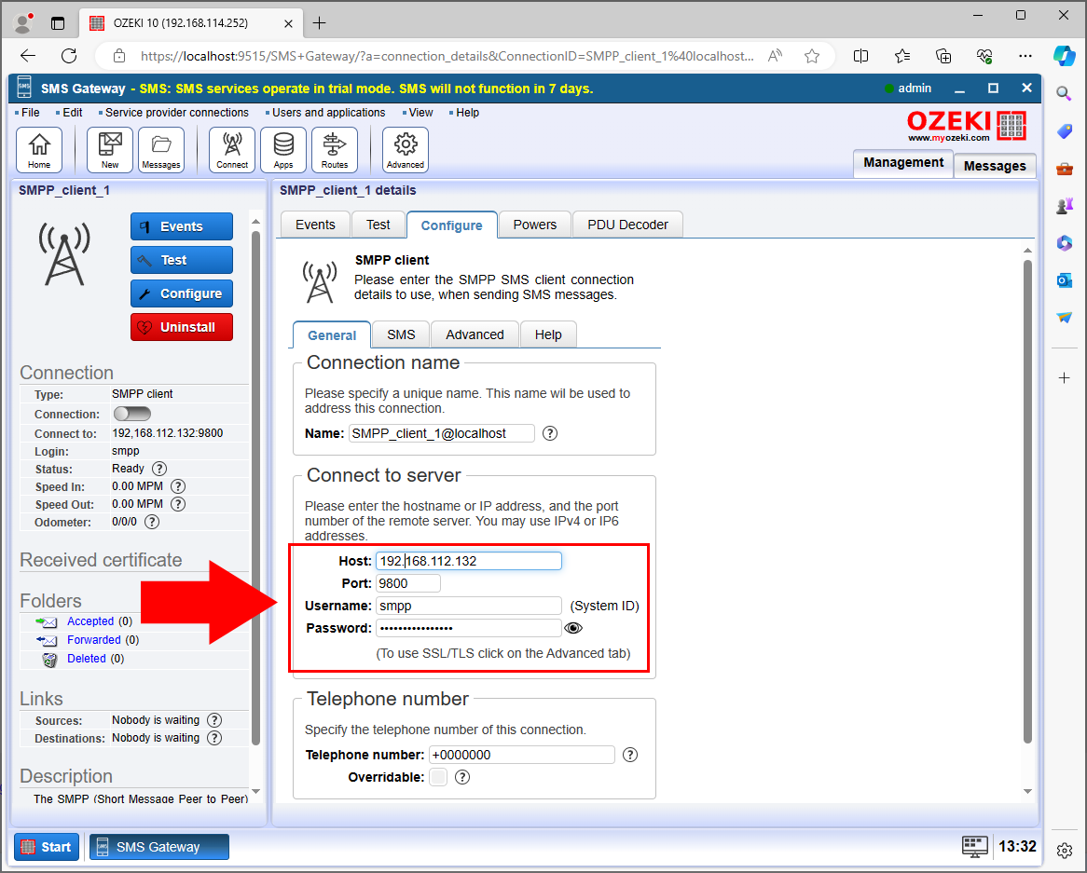Click the details pane vertical scrollbar

(1027, 501)
